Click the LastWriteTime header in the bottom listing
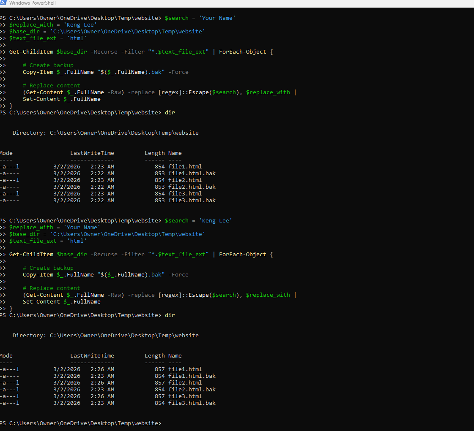The image size is (474, 431). (92, 356)
